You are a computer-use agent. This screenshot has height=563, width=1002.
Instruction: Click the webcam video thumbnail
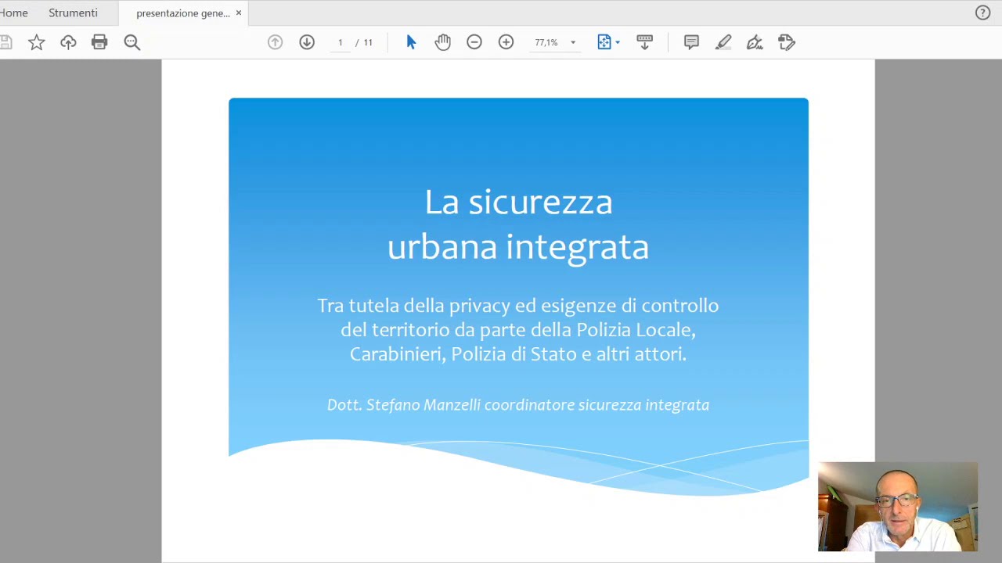(x=898, y=507)
